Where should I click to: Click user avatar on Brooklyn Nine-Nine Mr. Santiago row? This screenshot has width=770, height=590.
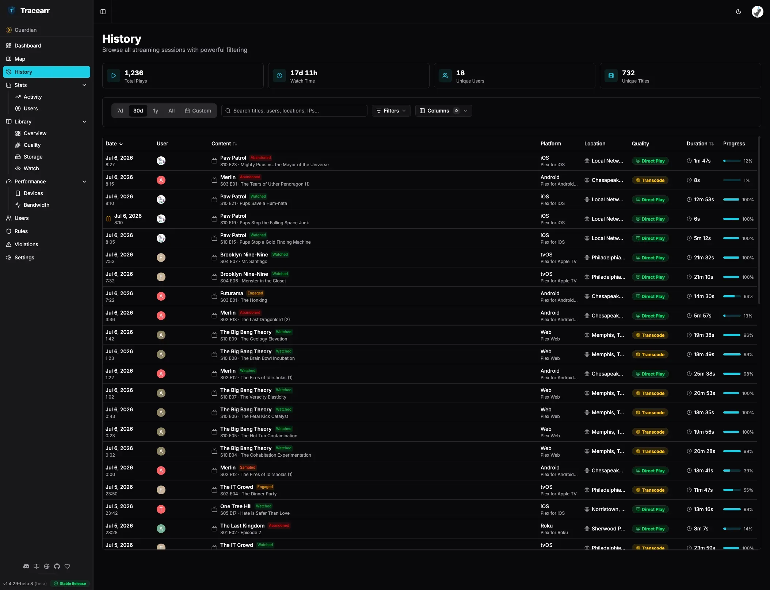(161, 258)
